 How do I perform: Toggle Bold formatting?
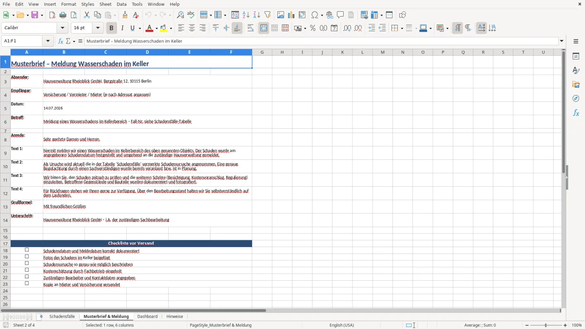(x=112, y=28)
